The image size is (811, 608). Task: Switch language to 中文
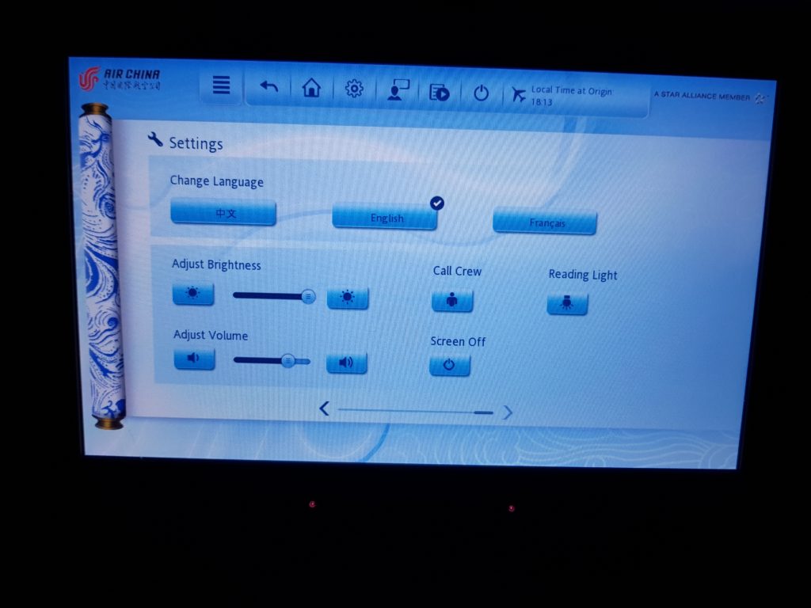pyautogui.click(x=223, y=212)
